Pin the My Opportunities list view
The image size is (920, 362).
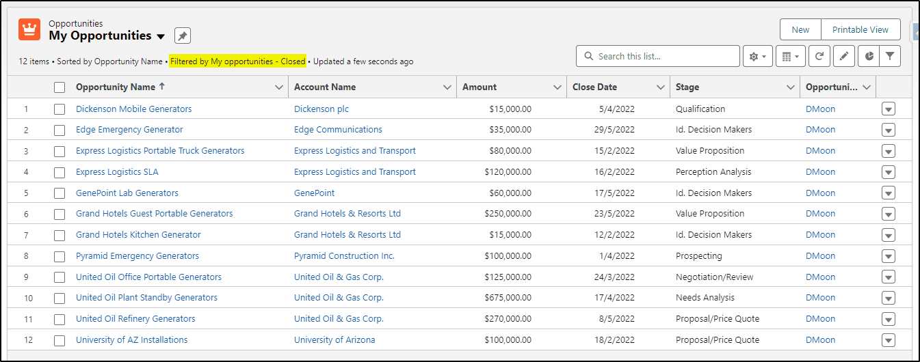pos(182,36)
